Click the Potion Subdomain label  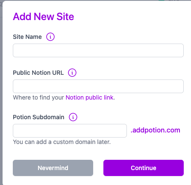tap(38, 117)
